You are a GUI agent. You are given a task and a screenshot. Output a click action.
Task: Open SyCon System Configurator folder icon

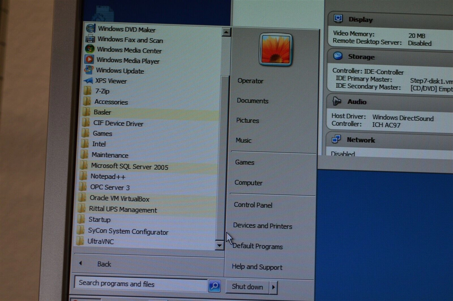(x=80, y=230)
